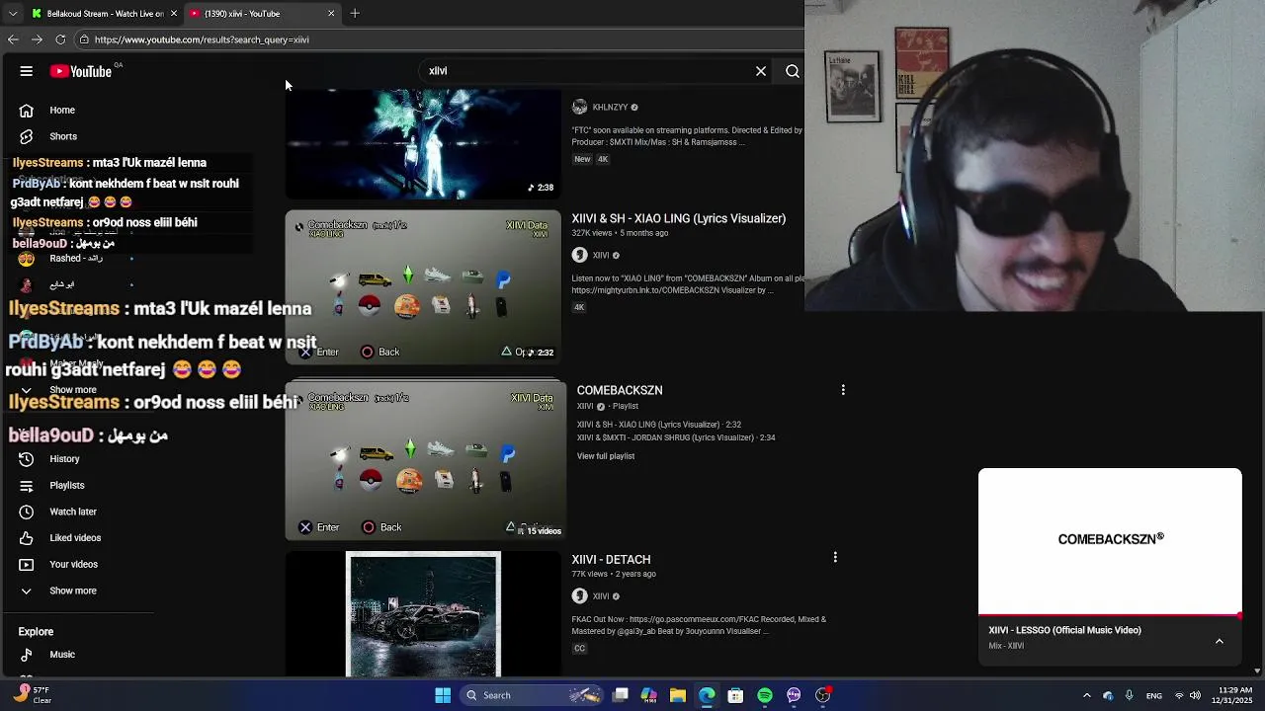Play XIAO LING Lyrics Visualizer thumbnail

[x=423, y=286]
